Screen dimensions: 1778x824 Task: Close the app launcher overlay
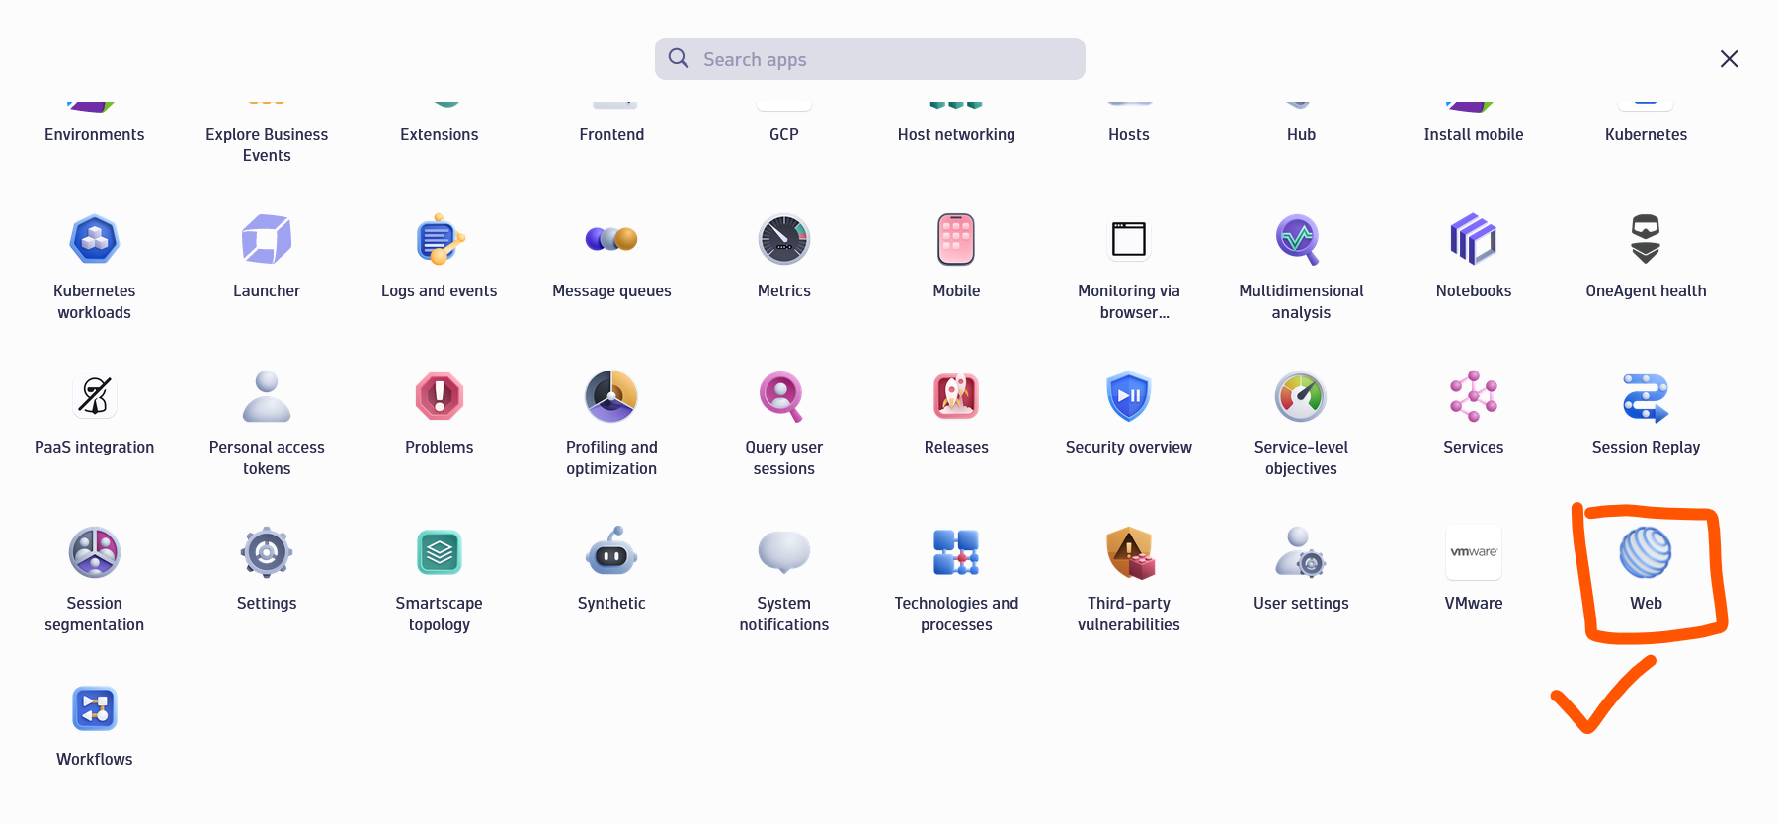pyautogui.click(x=1729, y=59)
